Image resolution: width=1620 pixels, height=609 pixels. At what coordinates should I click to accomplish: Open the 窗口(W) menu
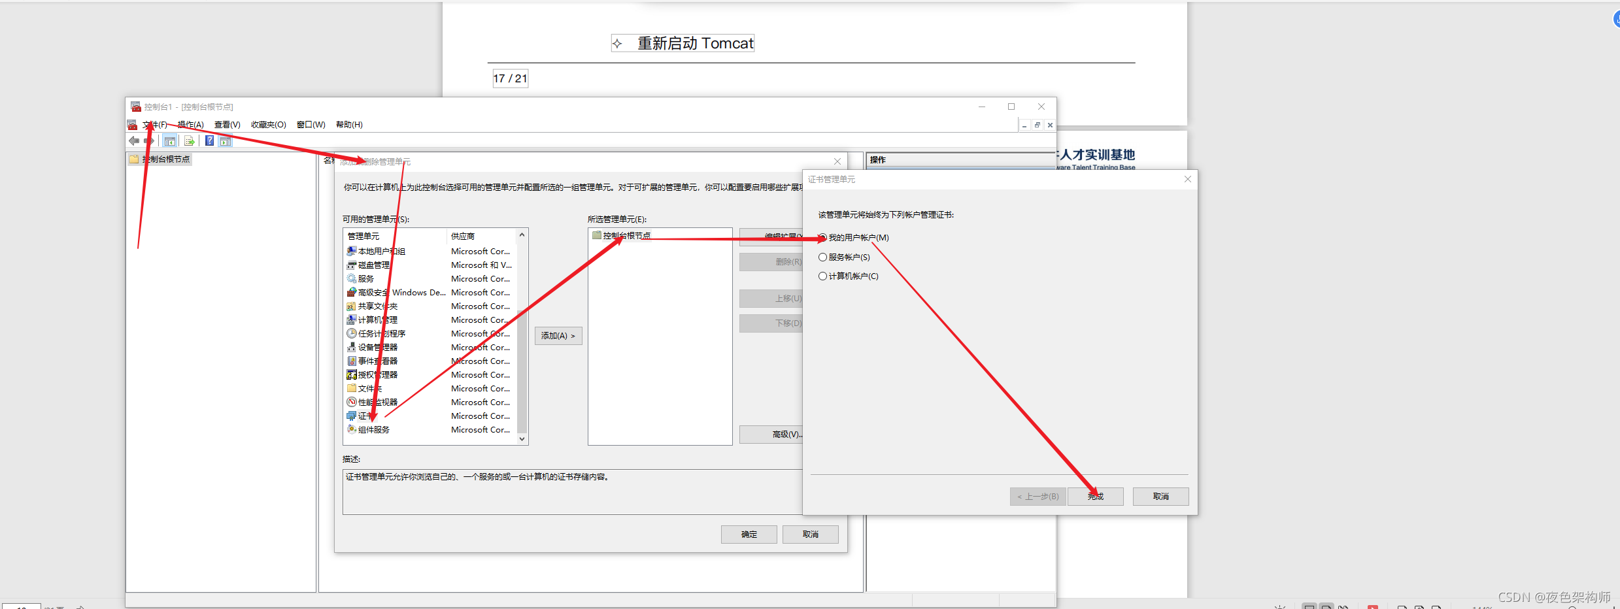pos(311,125)
